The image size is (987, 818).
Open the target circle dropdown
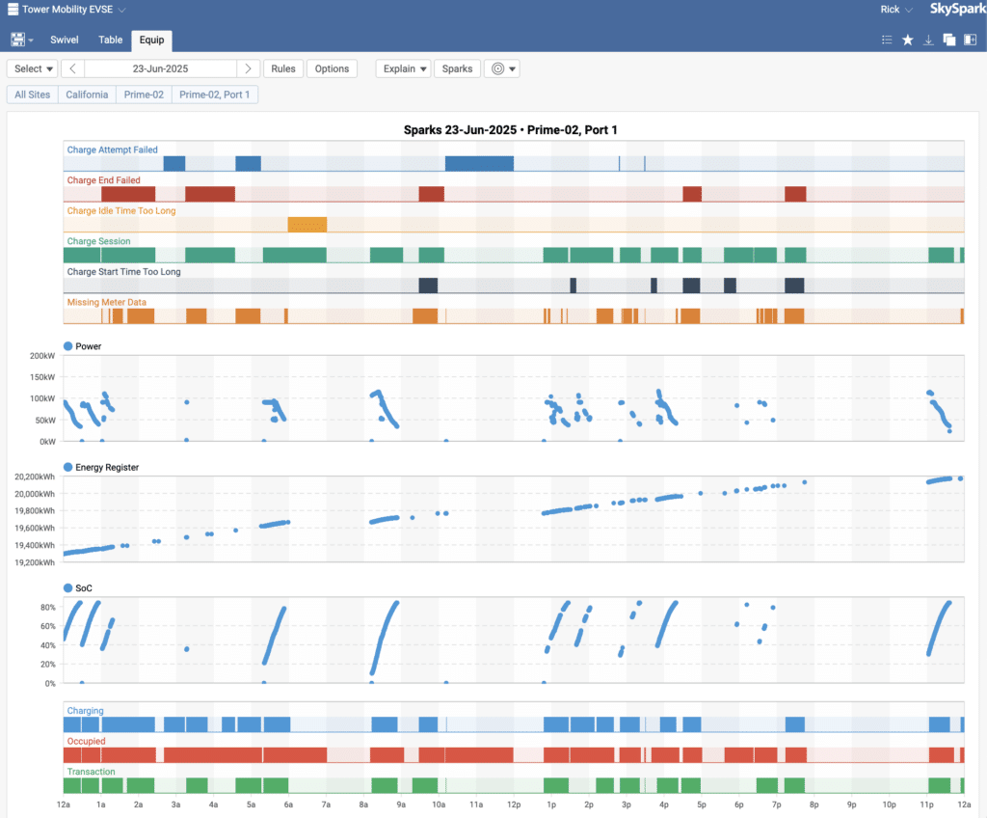(x=501, y=68)
